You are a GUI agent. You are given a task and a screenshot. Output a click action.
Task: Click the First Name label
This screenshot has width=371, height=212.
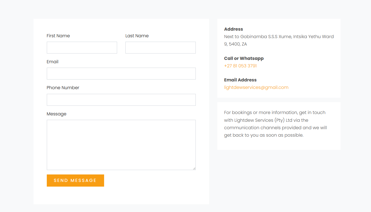58,36
